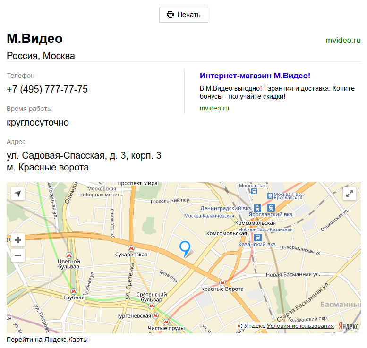Click the Старая Басманная ул. label

pyautogui.click(x=303, y=302)
